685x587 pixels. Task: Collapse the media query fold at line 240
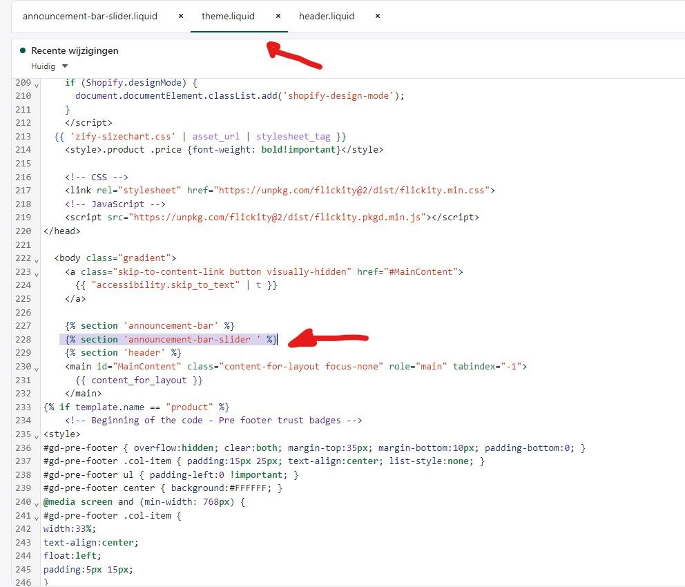(x=37, y=505)
